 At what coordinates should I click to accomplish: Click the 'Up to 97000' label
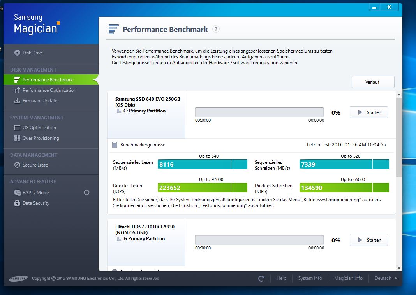211,179
